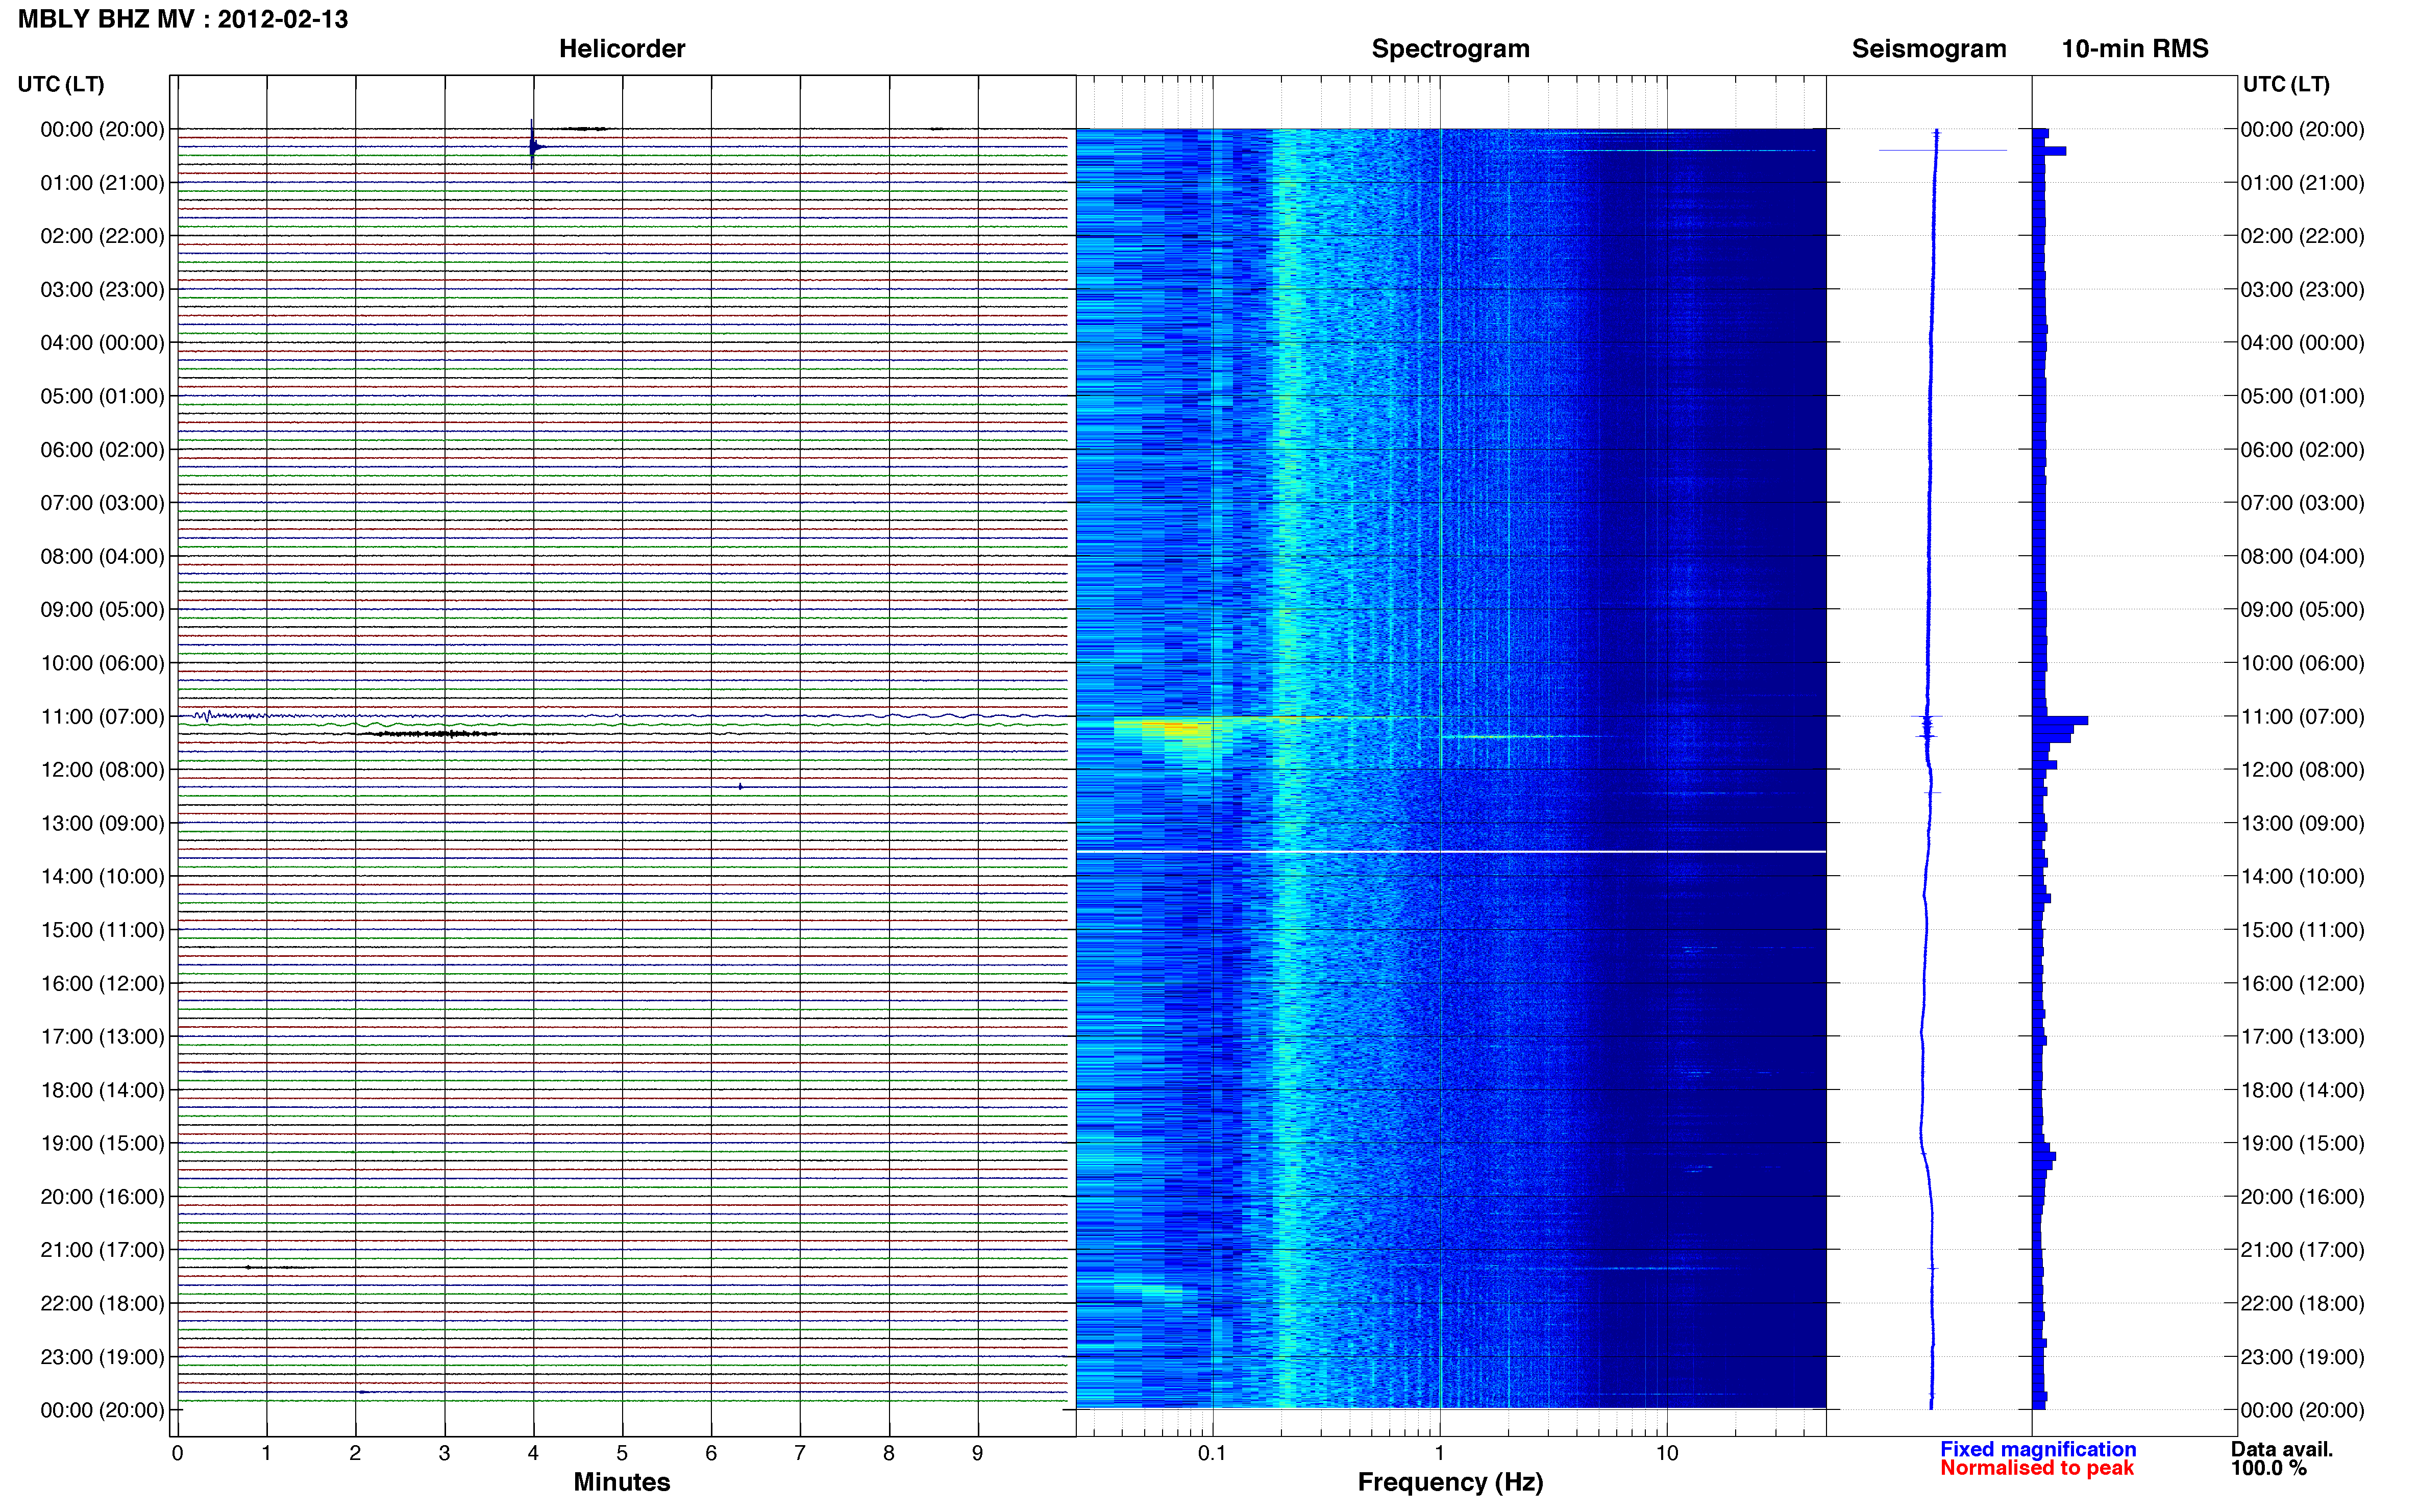Click the left '21:00 (17:00)' time label
Image resolution: width=2419 pixels, height=1512 pixels.
point(102,1250)
